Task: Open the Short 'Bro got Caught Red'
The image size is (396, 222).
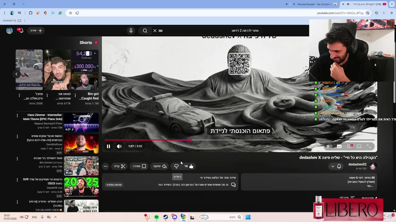Action: [x=85, y=70]
